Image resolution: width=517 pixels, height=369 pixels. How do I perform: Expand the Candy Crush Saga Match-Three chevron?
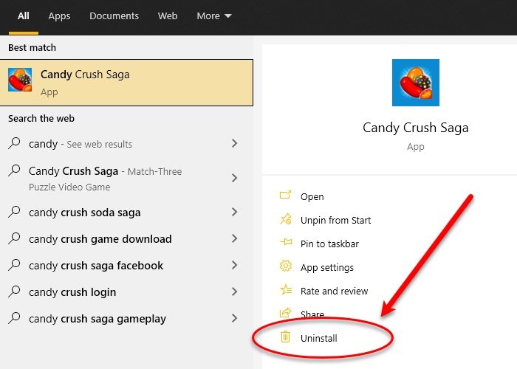(x=234, y=178)
